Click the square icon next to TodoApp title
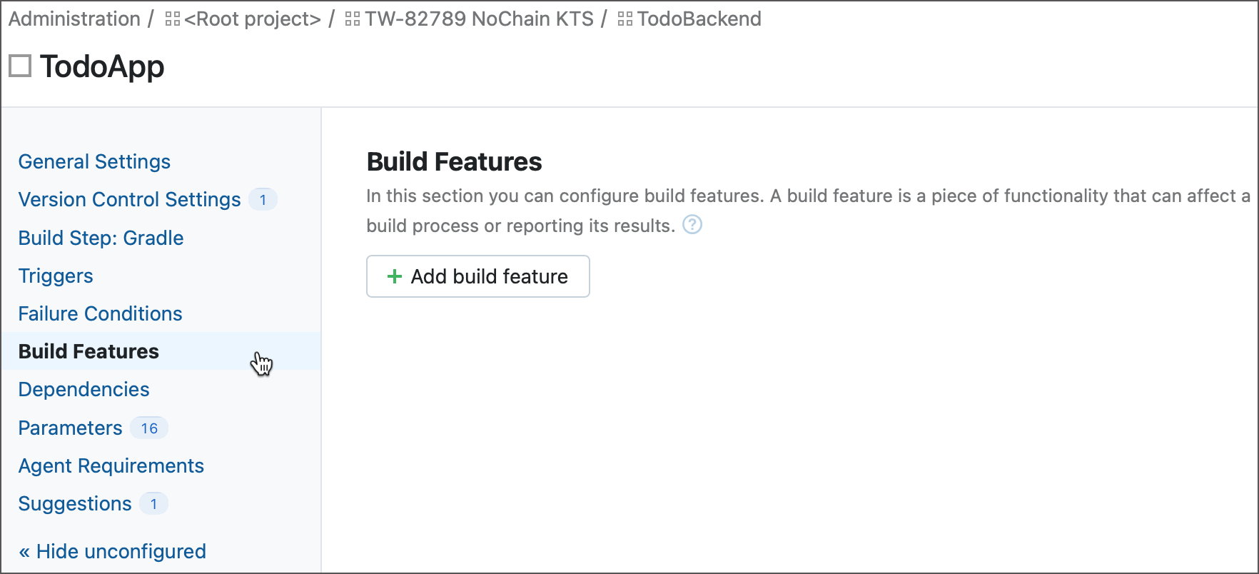The image size is (1259, 574). (19, 66)
